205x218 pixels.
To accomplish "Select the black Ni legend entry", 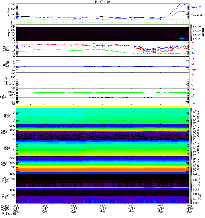I will 192,64.
